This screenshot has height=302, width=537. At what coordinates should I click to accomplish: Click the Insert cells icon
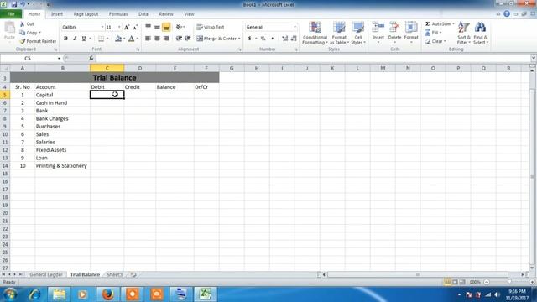[x=378, y=27]
